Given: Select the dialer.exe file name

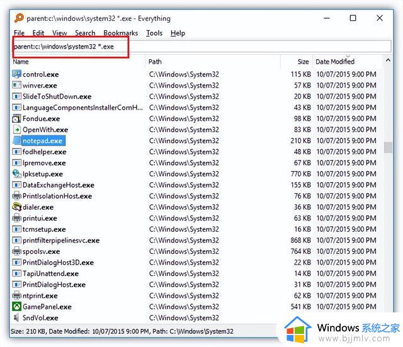Looking at the screenshot, I should 38,207.
